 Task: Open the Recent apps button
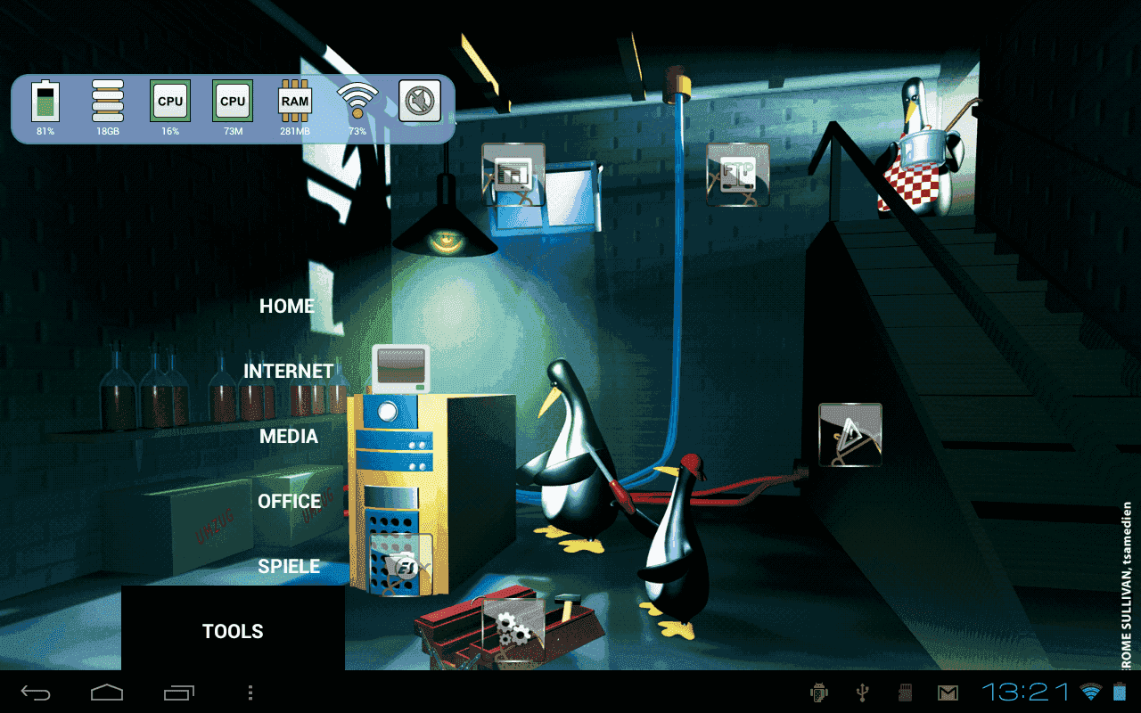(x=179, y=692)
